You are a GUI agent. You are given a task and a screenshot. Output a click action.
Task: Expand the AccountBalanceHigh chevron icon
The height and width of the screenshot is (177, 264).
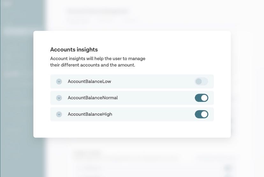point(59,114)
